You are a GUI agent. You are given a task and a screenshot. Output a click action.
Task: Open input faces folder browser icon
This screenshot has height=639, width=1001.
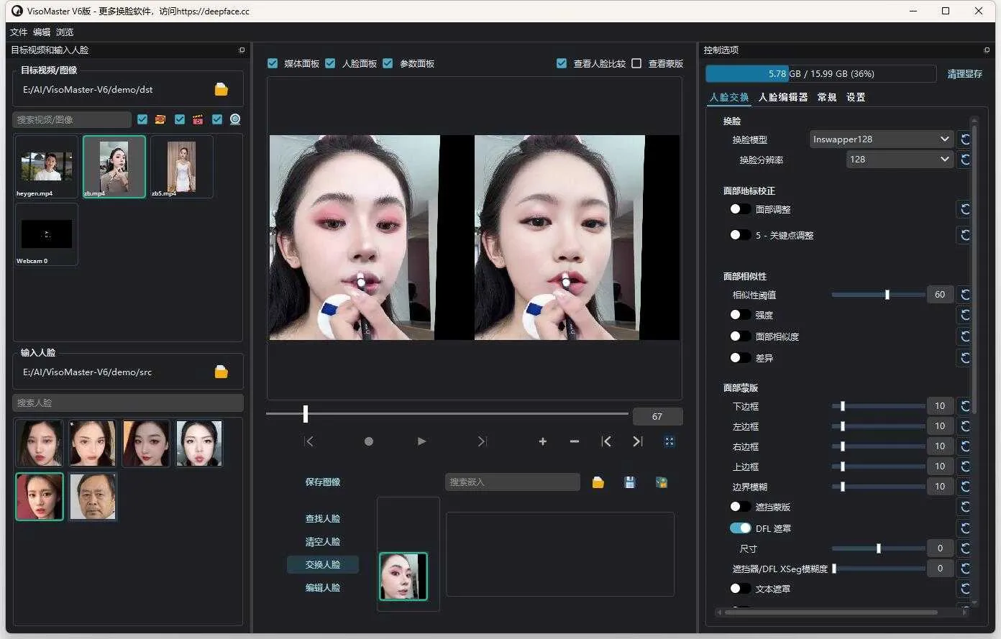pos(221,372)
